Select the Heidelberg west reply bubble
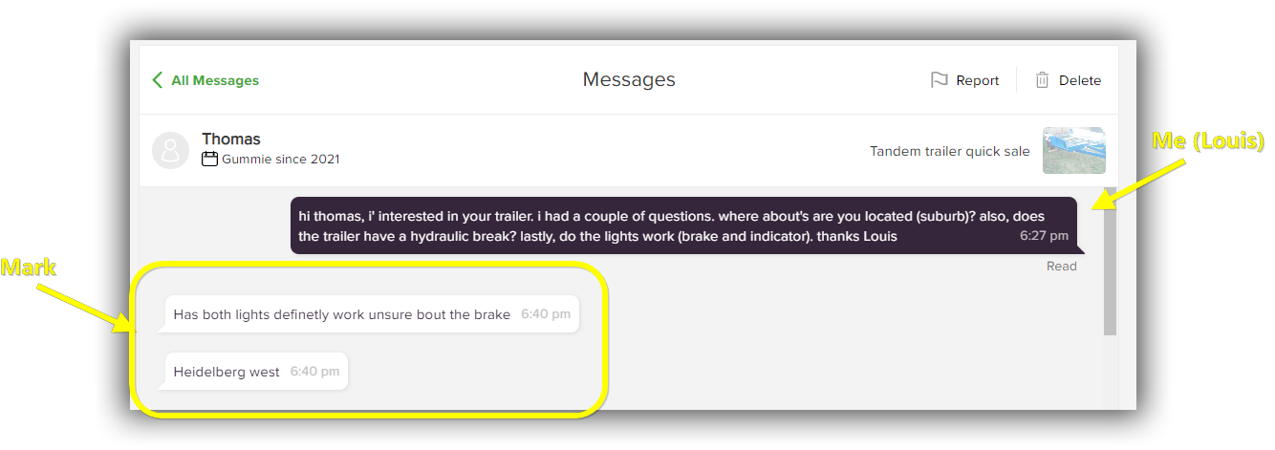 pos(256,372)
